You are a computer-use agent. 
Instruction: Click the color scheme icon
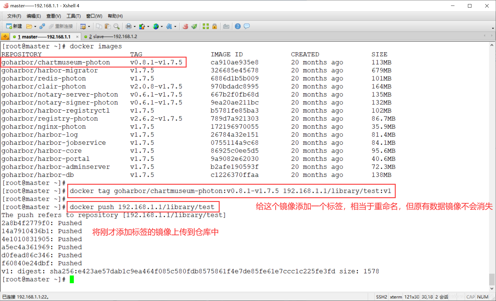tap(142, 26)
